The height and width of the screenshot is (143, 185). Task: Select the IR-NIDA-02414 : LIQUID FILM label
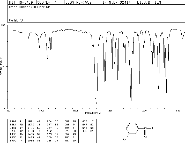click(x=132, y=2)
